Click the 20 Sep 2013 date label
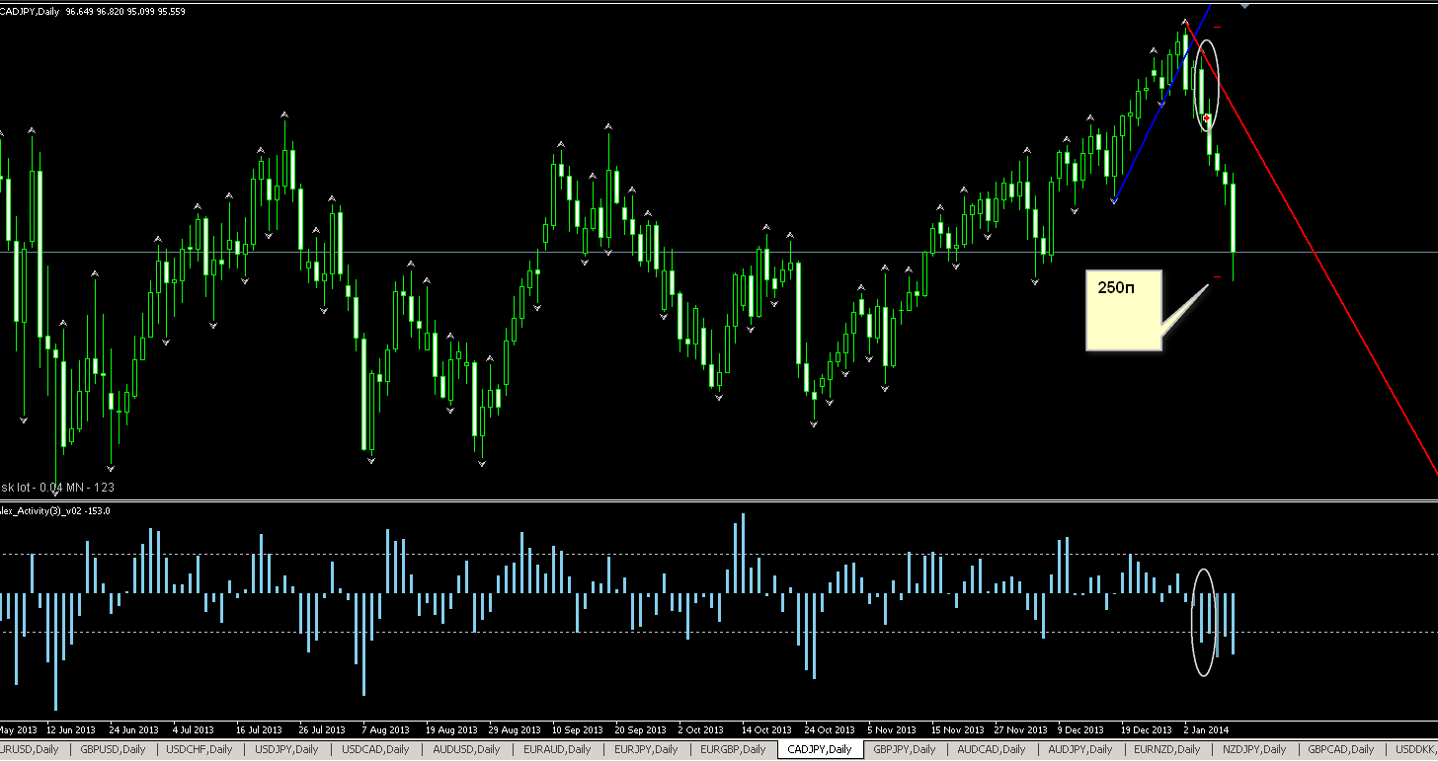The image size is (1438, 762). click(641, 730)
